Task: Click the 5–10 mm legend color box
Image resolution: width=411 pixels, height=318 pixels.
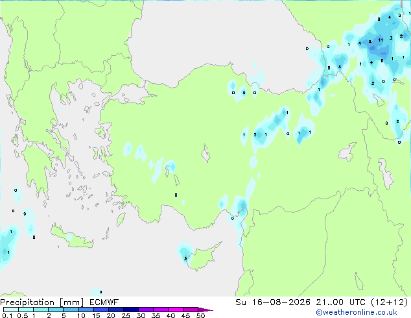Action: tap(71, 310)
